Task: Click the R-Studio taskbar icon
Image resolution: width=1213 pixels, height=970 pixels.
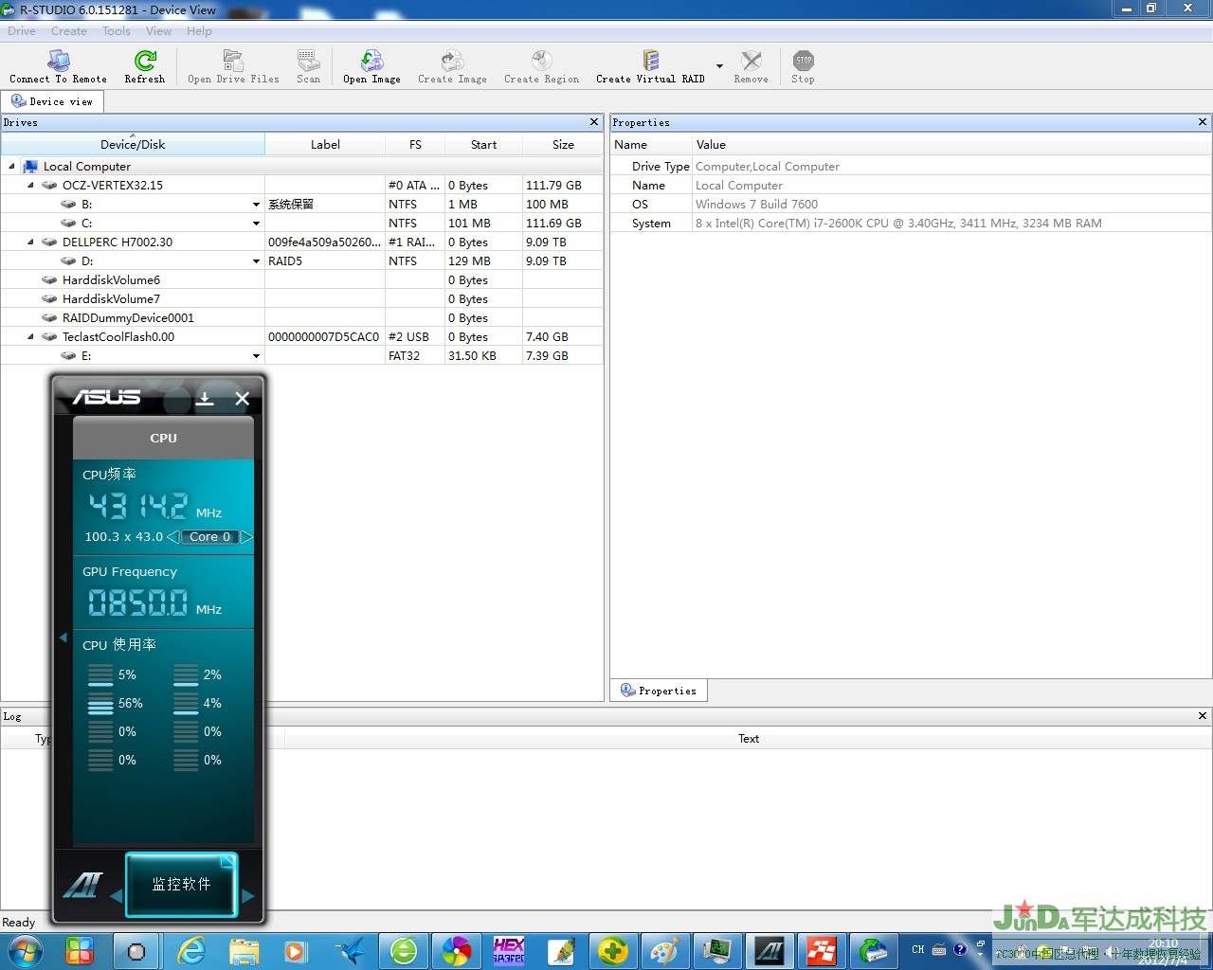Action: pyautogui.click(x=874, y=950)
